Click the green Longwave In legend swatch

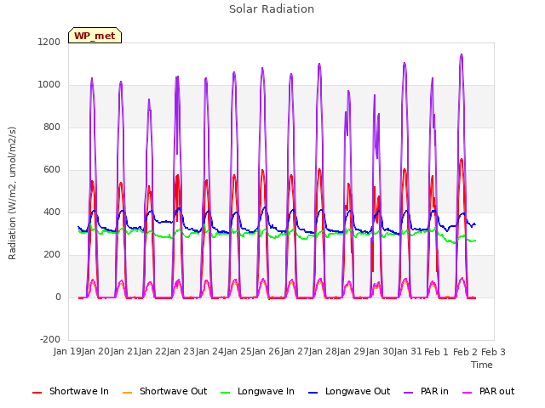pos(225,393)
